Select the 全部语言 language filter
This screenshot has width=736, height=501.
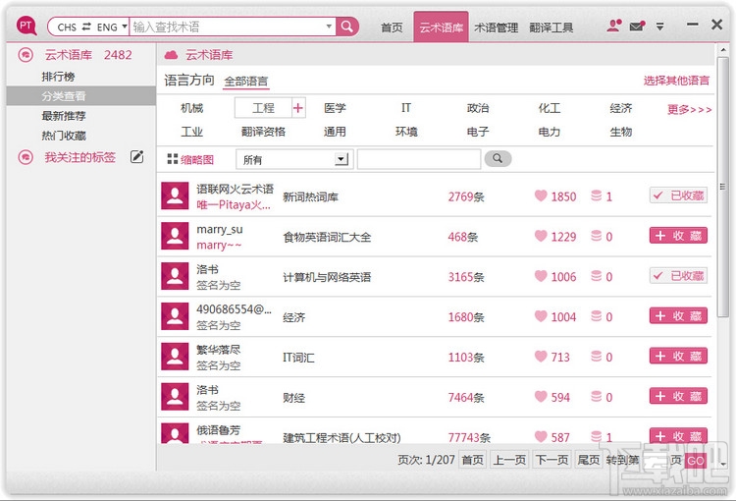(x=246, y=82)
